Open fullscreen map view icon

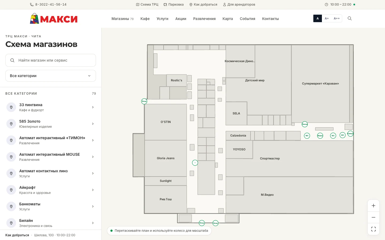click(374, 229)
